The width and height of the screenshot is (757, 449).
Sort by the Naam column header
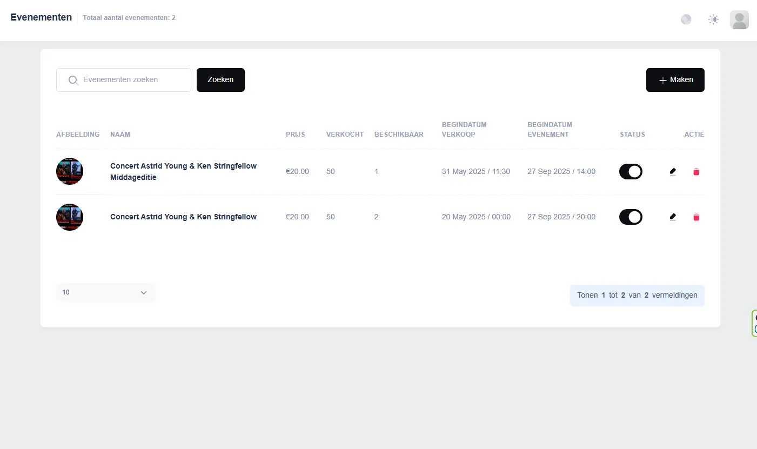pyautogui.click(x=120, y=135)
